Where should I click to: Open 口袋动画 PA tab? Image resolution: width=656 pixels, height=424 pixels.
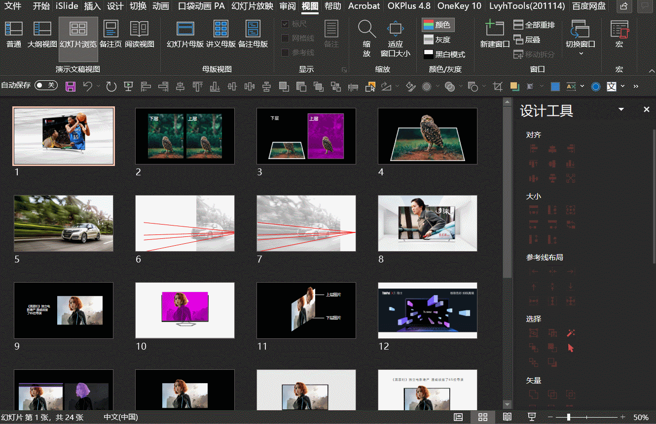[x=201, y=6]
